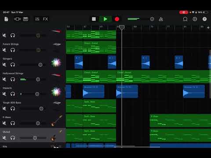
Task: Select the Hollywood Strings track name
Action: [13, 73]
